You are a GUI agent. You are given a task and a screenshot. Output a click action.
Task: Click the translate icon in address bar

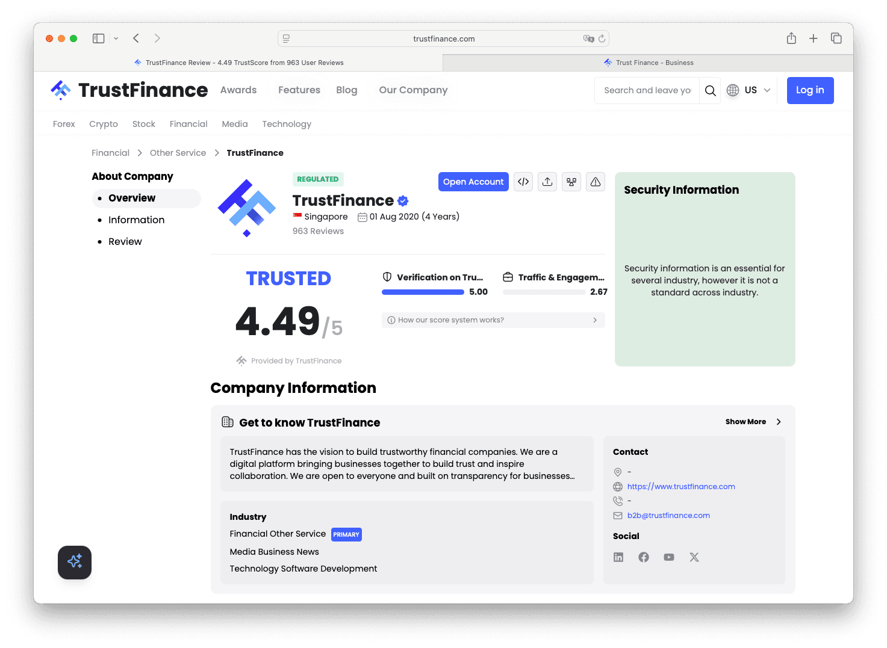(x=588, y=39)
